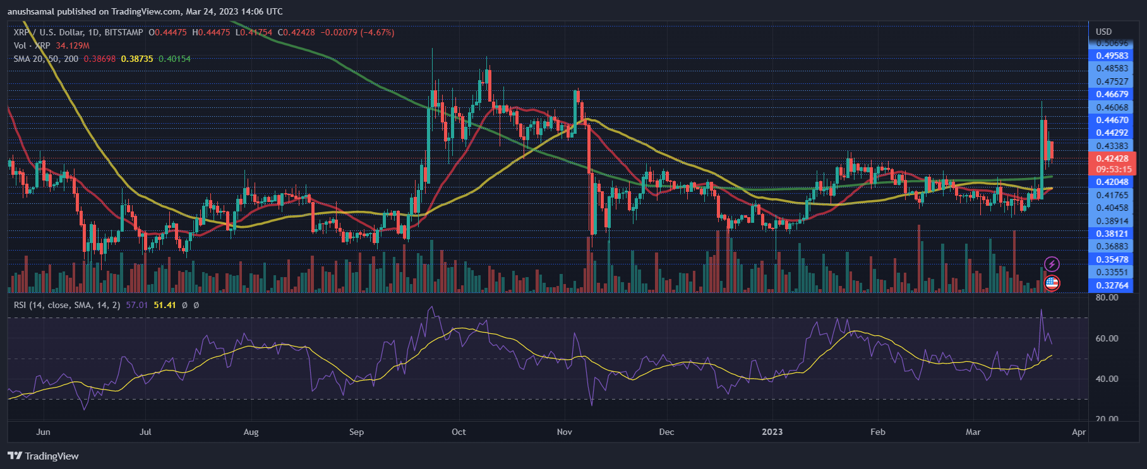The image size is (1147, 469).
Task: Click the close price C0.42428
Action: 296,32
